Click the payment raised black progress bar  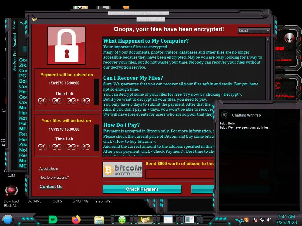pos(96,92)
